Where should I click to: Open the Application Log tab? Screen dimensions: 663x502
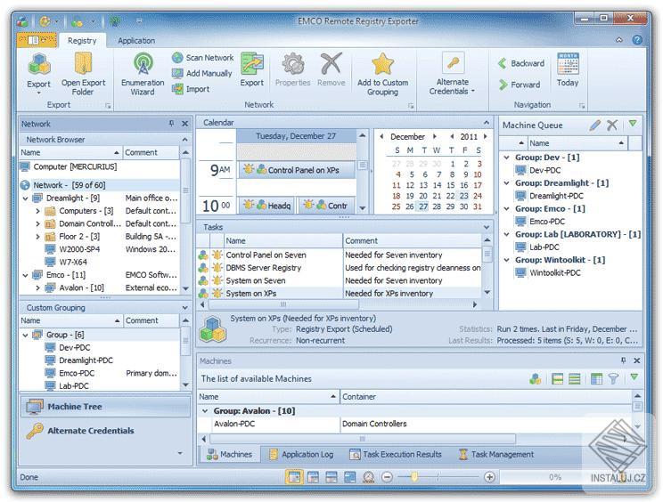point(301,454)
